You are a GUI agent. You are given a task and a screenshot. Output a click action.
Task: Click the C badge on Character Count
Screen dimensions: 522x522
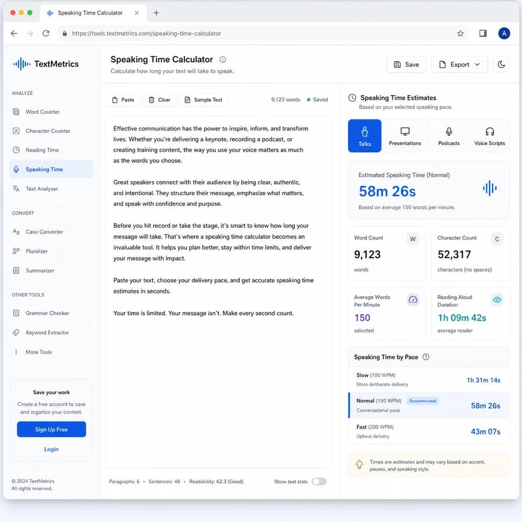496,239
